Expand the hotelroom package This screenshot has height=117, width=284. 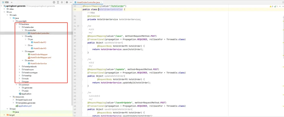pyautogui.click(x=20, y=70)
